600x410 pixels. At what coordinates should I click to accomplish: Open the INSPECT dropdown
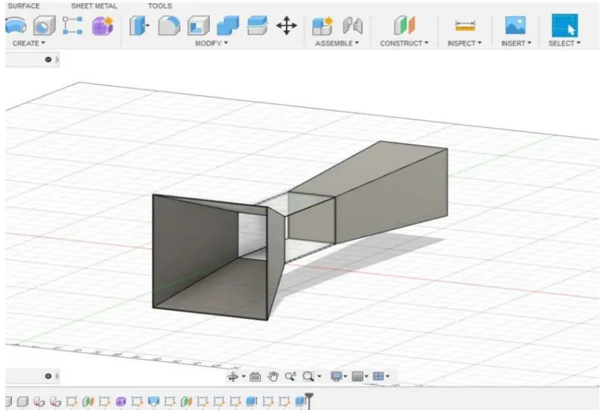point(464,43)
